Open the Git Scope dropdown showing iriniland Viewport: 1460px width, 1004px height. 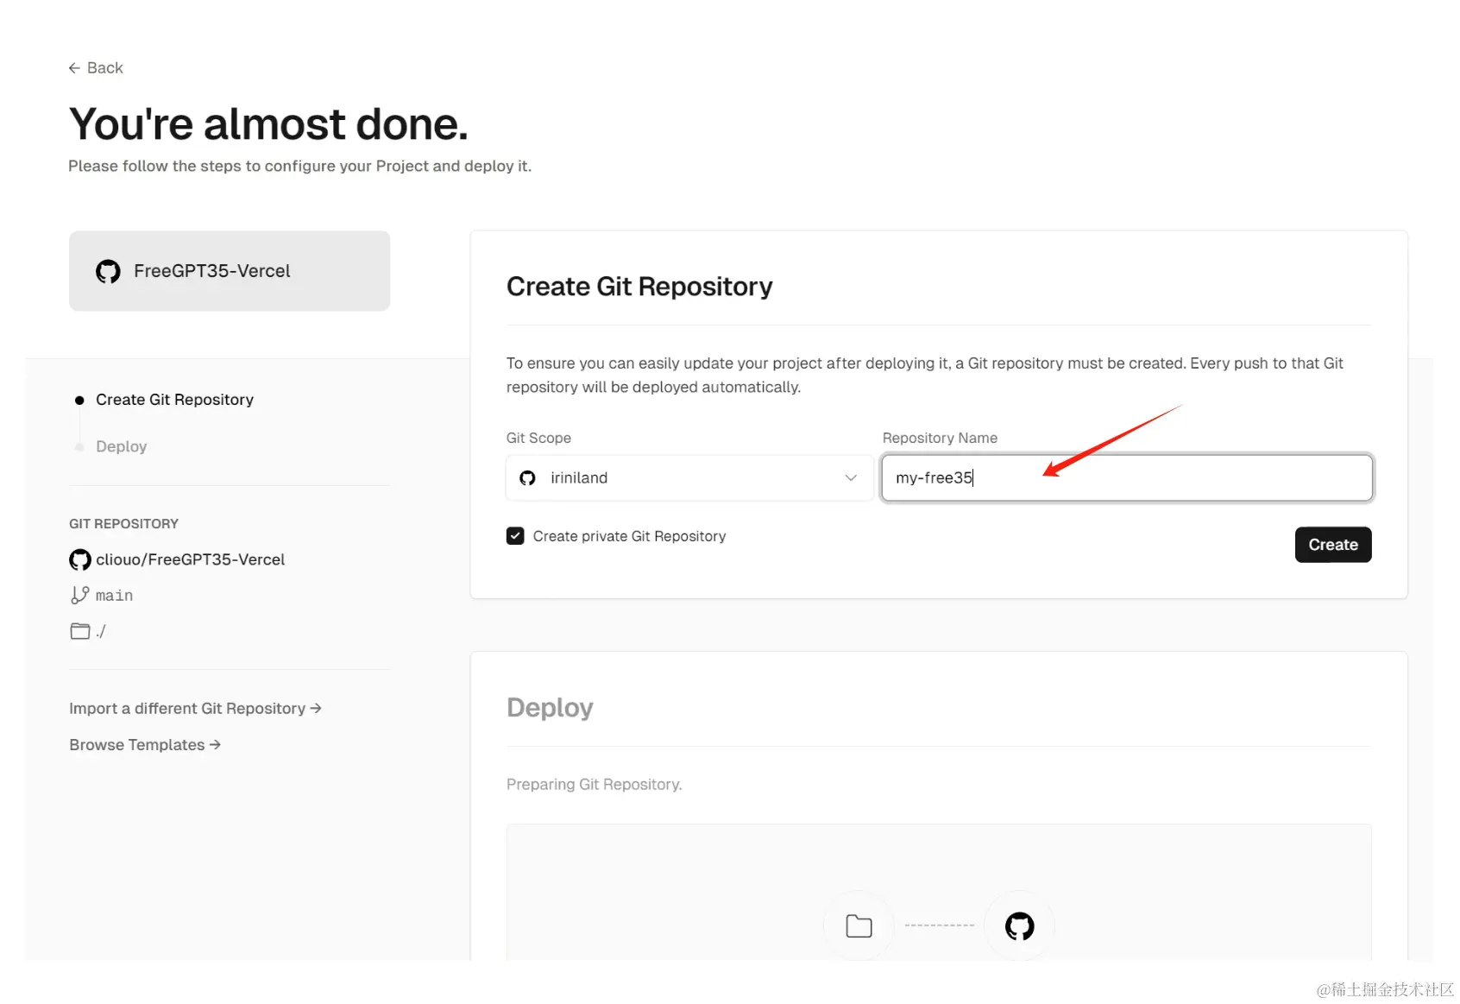pos(689,477)
